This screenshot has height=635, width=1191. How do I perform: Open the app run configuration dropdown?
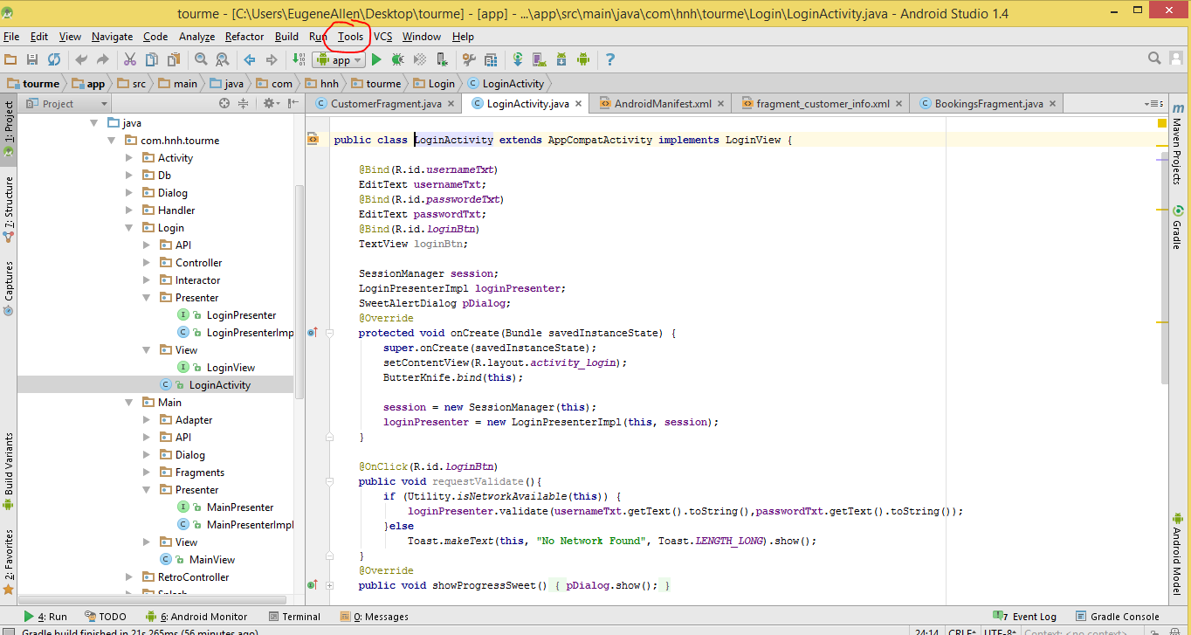341,59
